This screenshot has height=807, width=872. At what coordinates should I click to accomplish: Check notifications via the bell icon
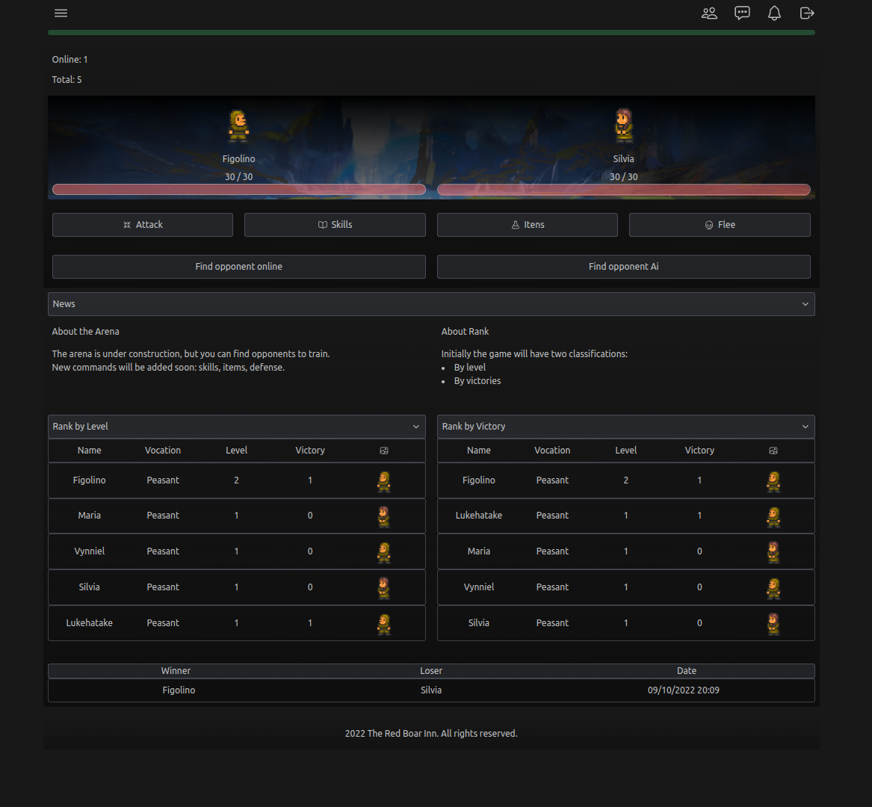tap(774, 13)
